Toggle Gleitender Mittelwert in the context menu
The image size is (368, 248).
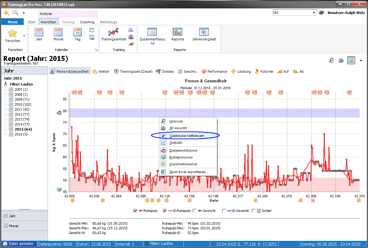click(188, 136)
